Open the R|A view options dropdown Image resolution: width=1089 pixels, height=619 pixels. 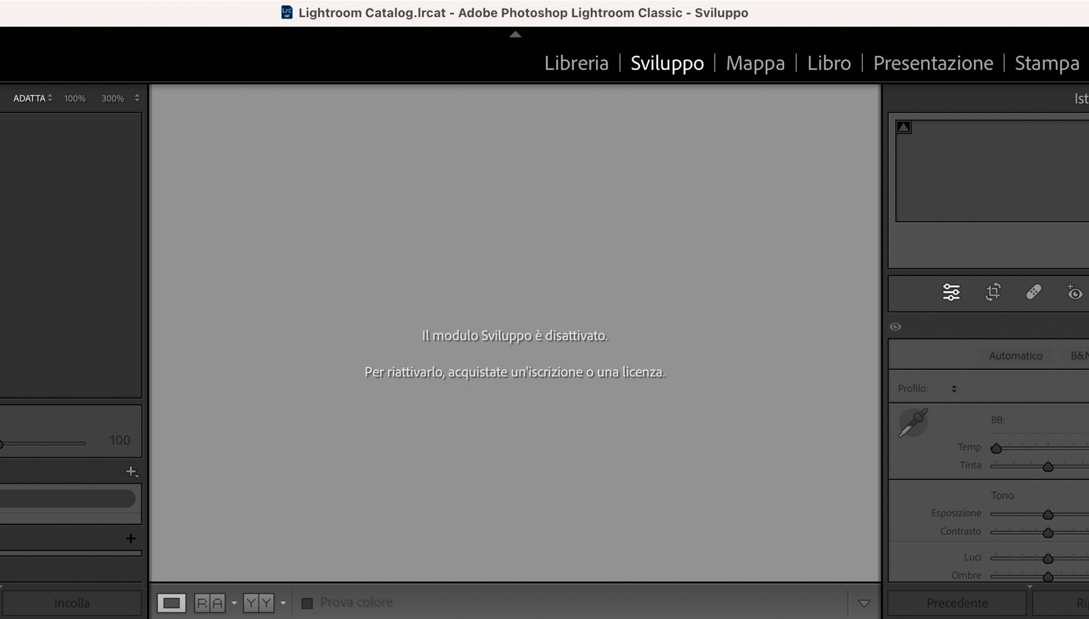(234, 603)
